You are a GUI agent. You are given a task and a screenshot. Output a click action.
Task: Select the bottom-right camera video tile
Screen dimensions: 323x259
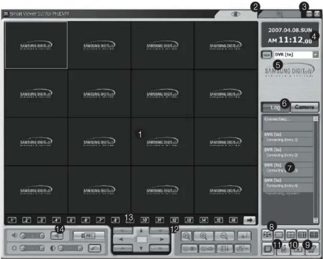tap(226, 190)
